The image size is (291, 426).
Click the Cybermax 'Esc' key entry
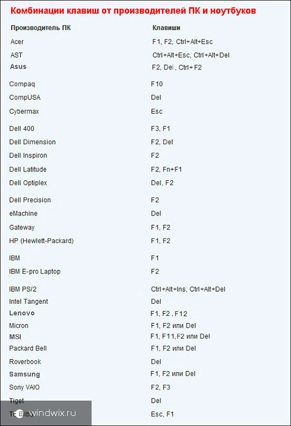[157, 112]
